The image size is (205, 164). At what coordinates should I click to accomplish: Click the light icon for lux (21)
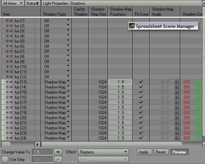tap(11, 123)
